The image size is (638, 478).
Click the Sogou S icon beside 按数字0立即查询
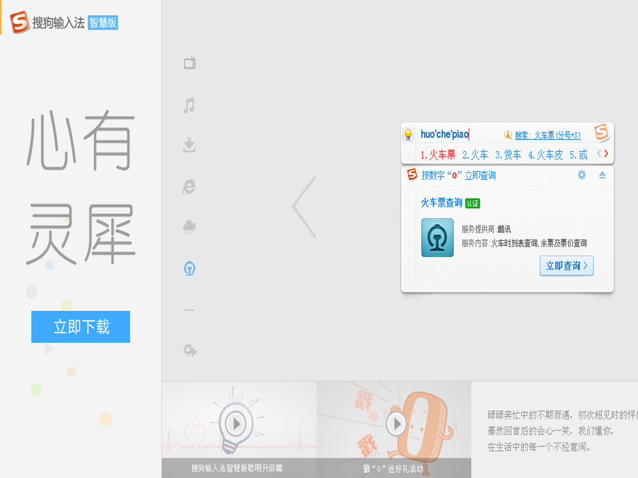pyautogui.click(x=412, y=174)
